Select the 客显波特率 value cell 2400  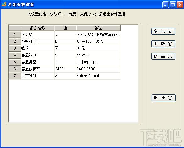(65, 69)
